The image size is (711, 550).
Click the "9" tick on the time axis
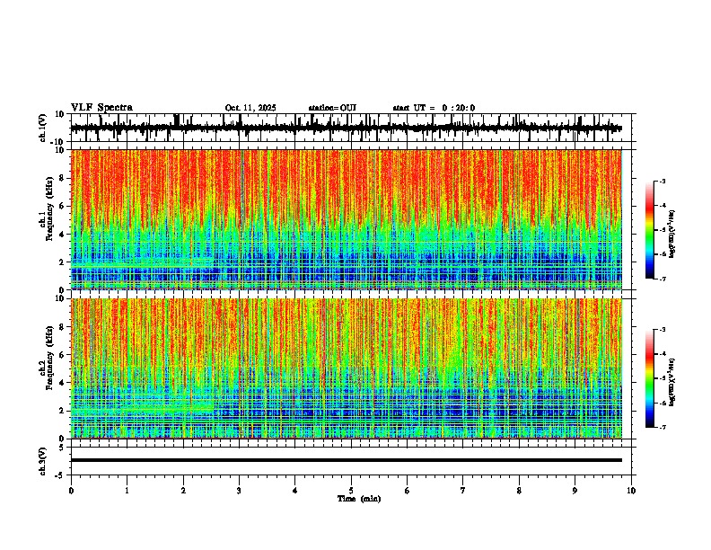click(575, 491)
